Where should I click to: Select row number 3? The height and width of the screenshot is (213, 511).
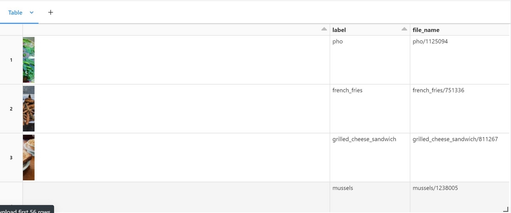coord(11,158)
